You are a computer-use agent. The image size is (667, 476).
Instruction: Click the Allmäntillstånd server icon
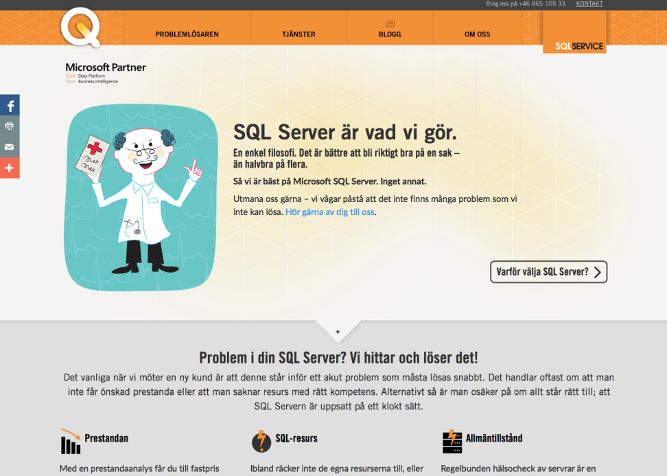click(452, 442)
